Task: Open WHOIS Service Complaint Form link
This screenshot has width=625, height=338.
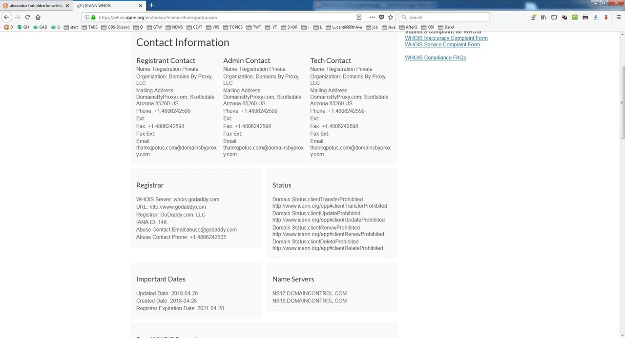Action: [x=442, y=44]
